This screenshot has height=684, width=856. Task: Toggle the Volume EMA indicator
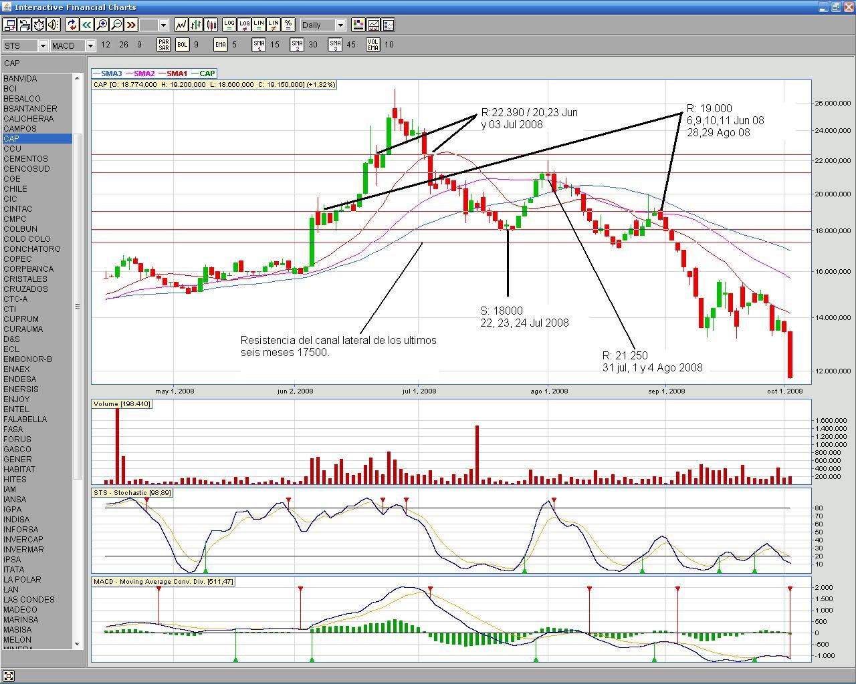[x=373, y=45]
